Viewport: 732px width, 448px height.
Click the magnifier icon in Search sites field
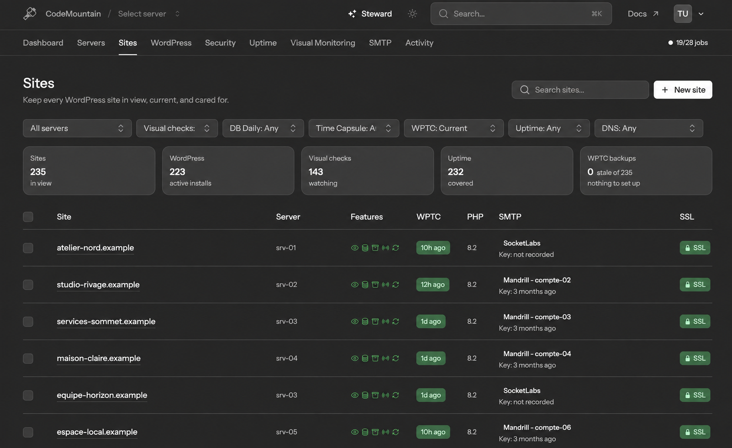tap(525, 90)
